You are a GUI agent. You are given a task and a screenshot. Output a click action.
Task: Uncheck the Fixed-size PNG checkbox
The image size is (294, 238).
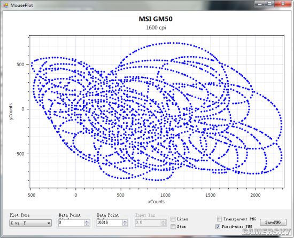click(218, 227)
